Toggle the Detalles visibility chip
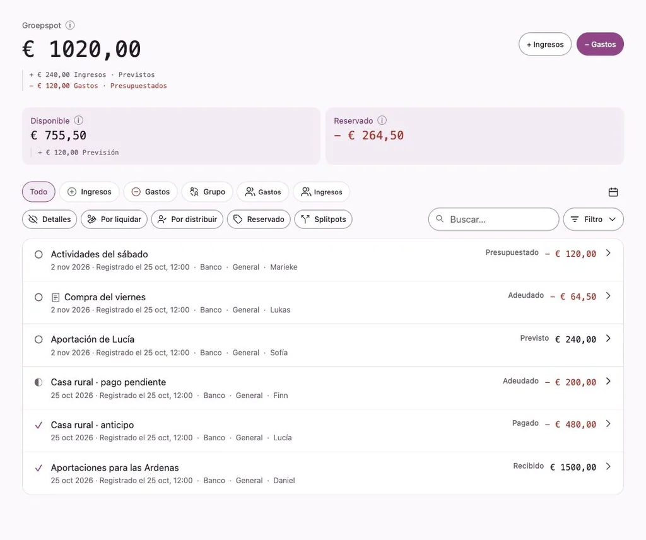 click(49, 219)
